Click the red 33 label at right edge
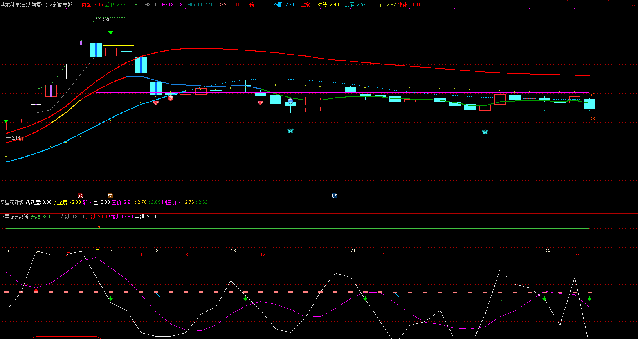 pos(592,119)
